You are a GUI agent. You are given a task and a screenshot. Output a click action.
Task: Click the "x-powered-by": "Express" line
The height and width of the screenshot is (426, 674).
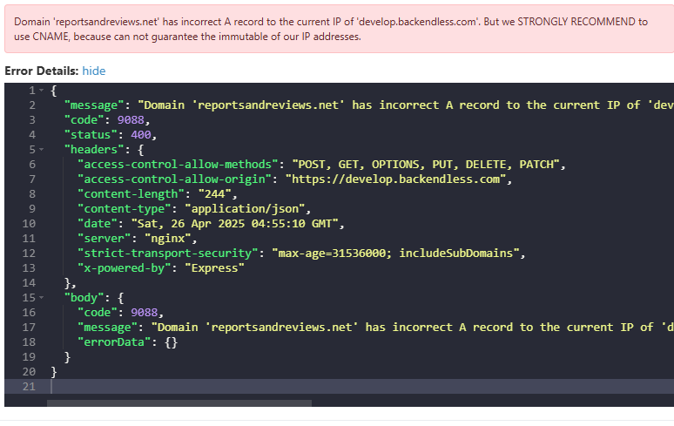161,268
